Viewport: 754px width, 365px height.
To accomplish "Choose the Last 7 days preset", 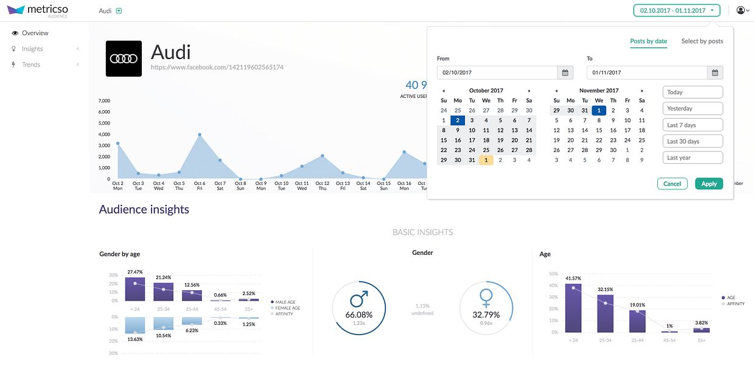I will point(693,125).
